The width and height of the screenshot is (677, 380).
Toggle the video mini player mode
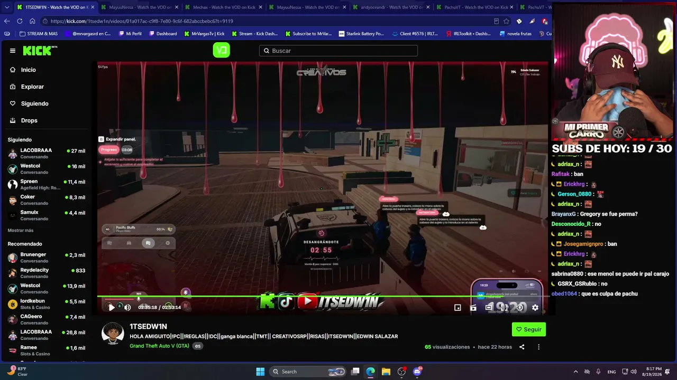pyautogui.click(x=458, y=307)
